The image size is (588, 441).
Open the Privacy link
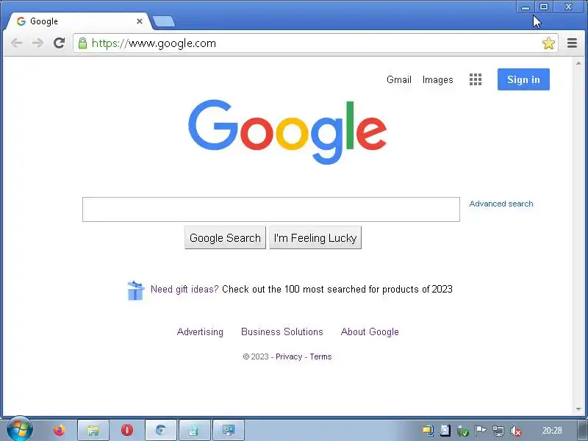(289, 356)
